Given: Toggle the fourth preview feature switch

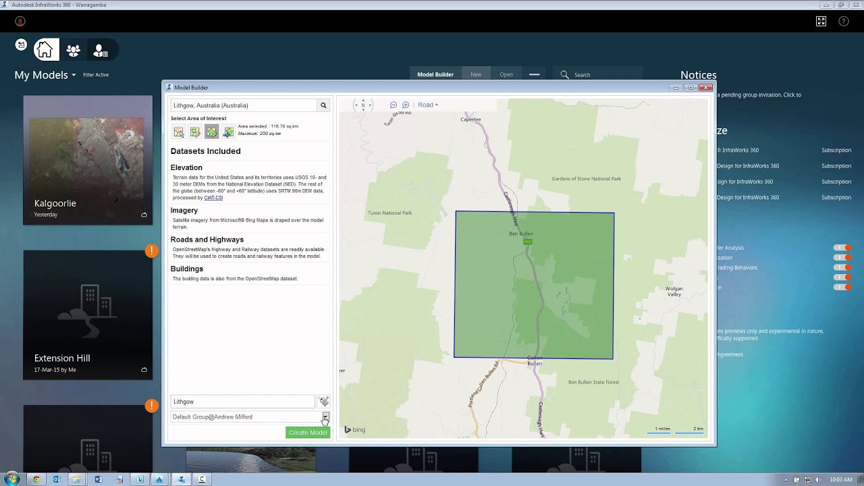Looking at the screenshot, I should 842,277.
